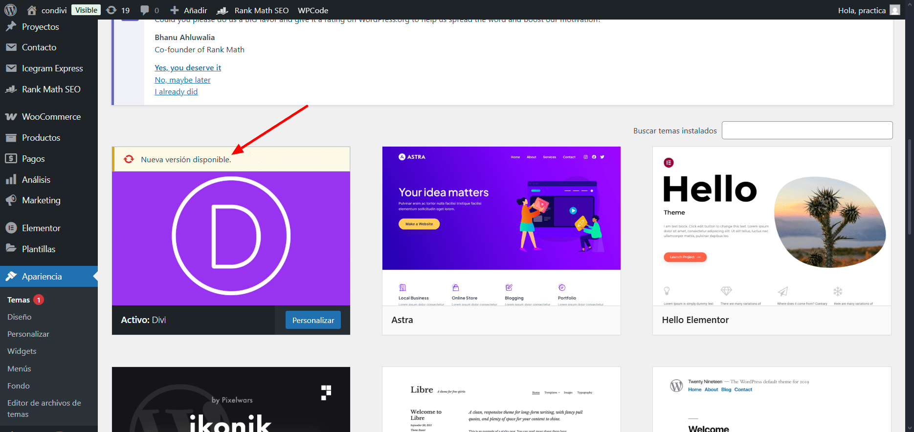This screenshot has height=432, width=914.
Task: Go to Análisis in the sidebar
Action: pos(36,180)
